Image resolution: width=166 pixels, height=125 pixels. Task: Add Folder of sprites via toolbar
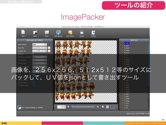pos(70,34)
